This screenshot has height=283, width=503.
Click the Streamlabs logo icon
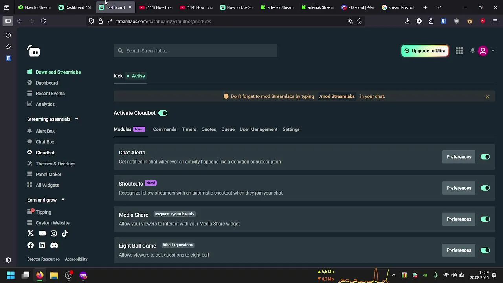click(x=33, y=51)
